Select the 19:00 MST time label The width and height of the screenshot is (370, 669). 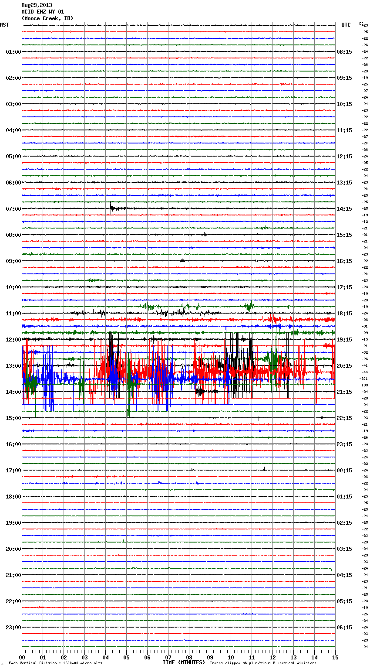(x=13, y=523)
